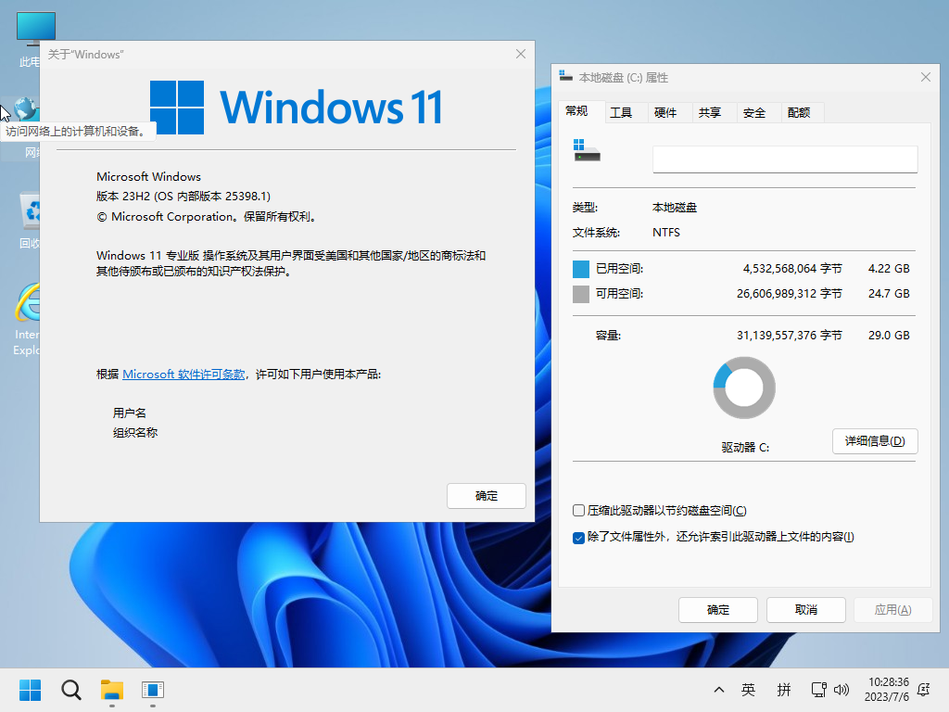Viewport: 949px width, 712px height.
Task: Click 确定 in About Windows dialog
Action: pyautogui.click(x=487, y=496)
